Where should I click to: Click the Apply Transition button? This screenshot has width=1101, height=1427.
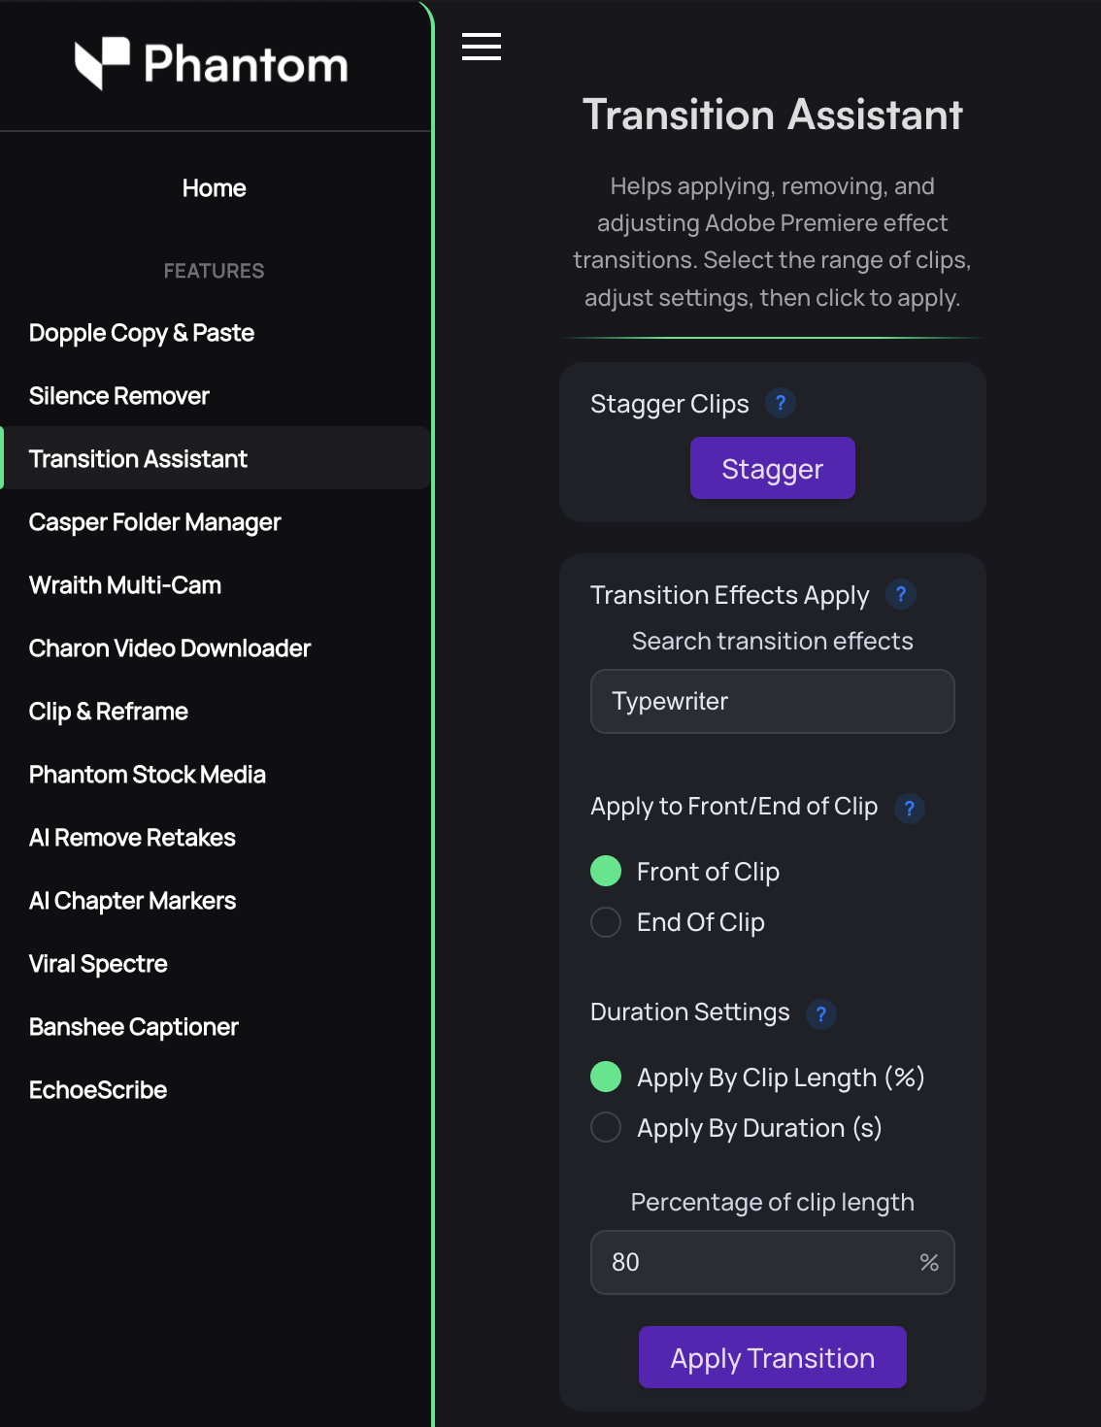pyautogui.click(x=772, y=1357)
